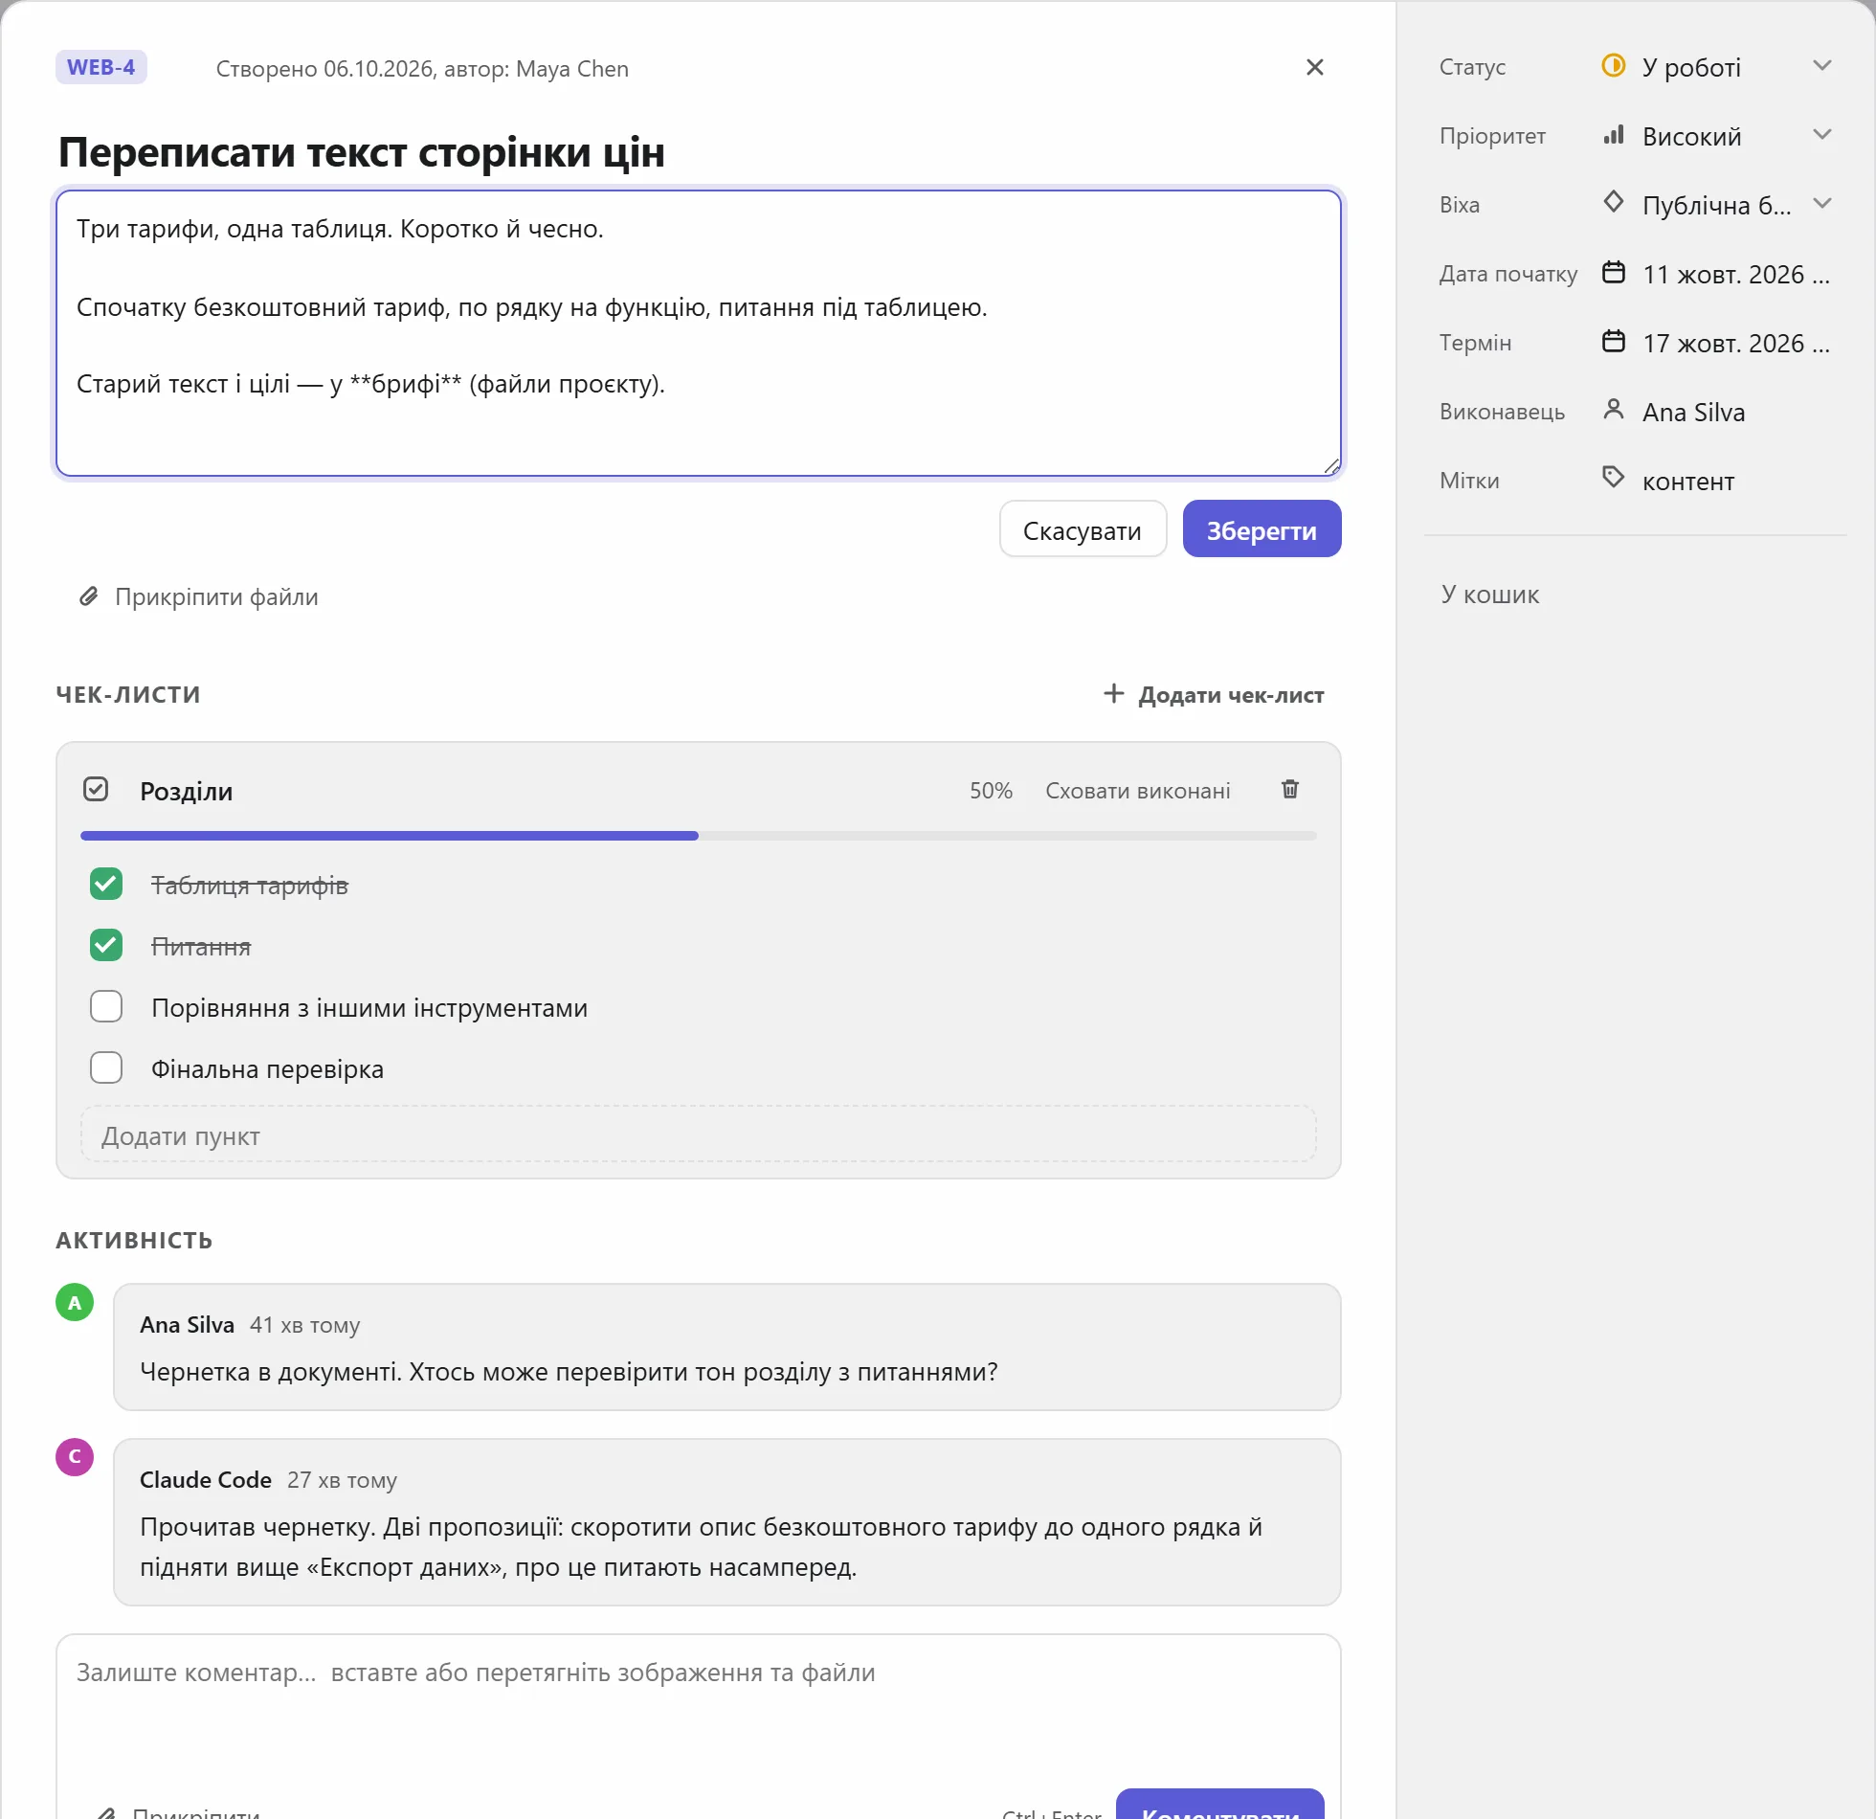Viewport: 1876px width, 1819px height.
Task: Click the Скасувати button
Action: pos(1083,529)
